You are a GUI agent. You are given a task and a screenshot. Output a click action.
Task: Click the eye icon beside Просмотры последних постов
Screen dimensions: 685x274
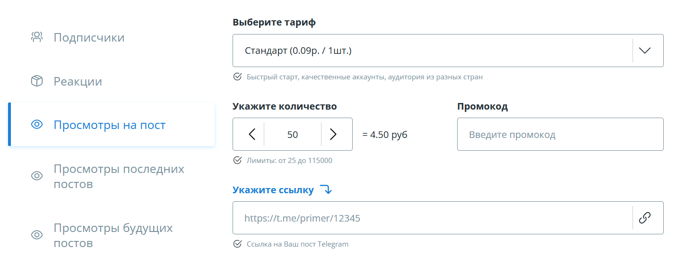point(37,176)
